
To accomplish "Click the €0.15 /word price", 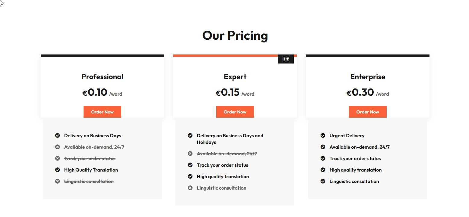I will coord(235,92).
